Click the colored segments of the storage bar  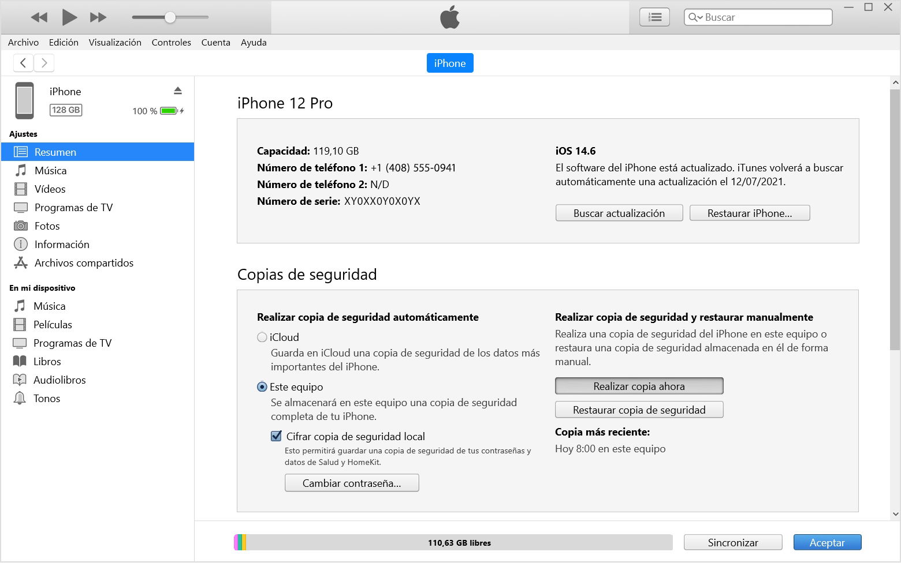point(240,542)
